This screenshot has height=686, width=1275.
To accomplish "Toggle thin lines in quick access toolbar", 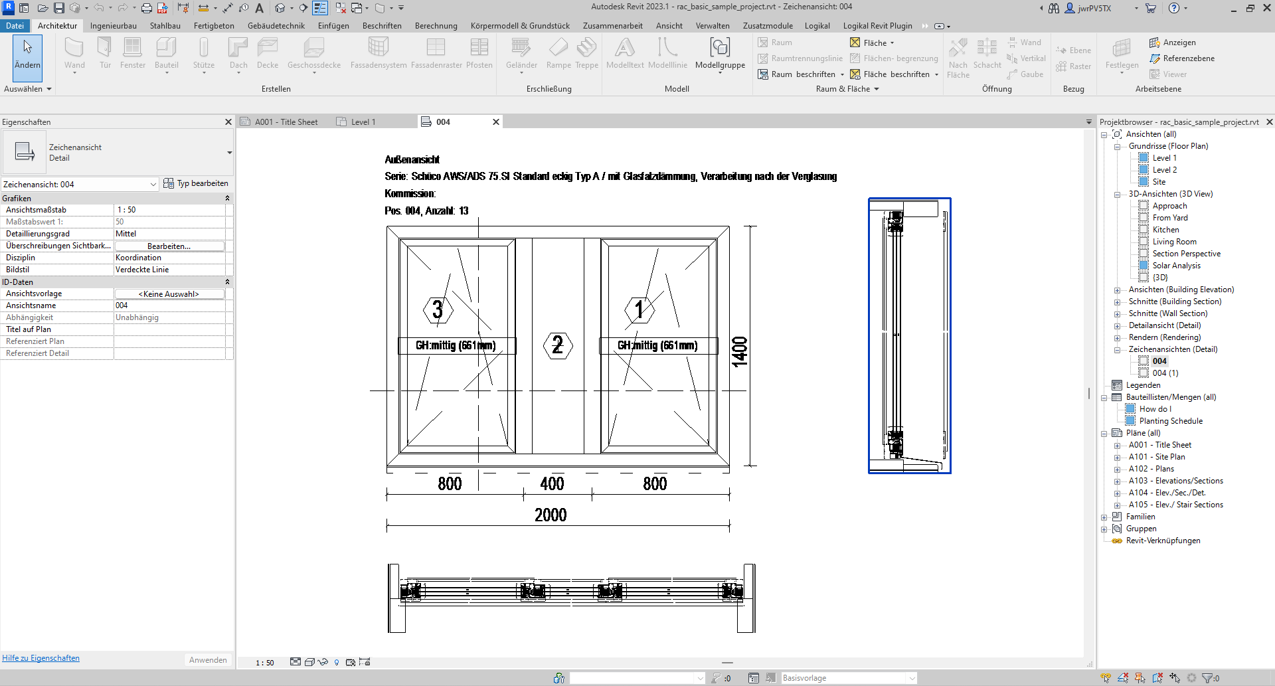I will [320, 8].
